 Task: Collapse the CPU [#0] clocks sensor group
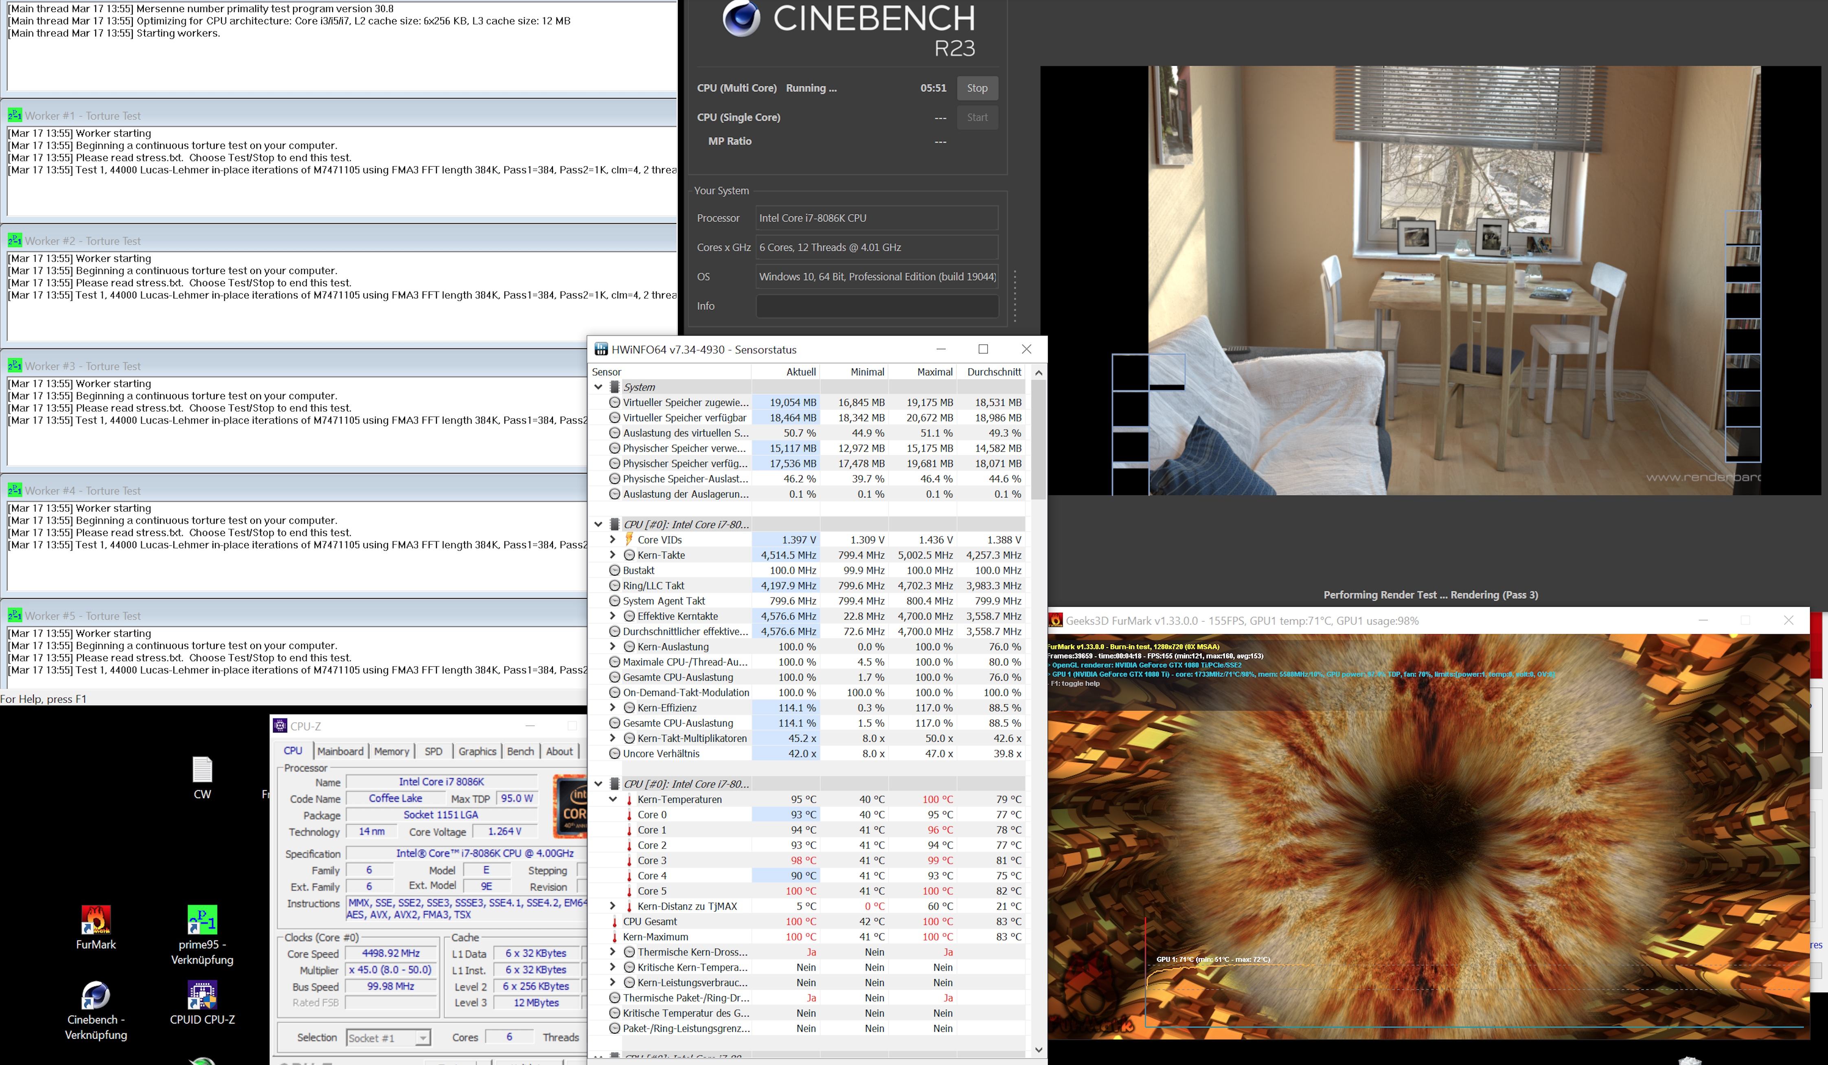point(598,524)
